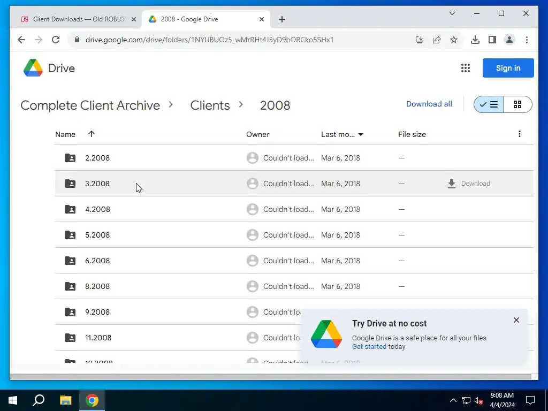Screen dimensions: 548x411
Task: Open folder named 8.2008
Action: click(x=97, y=286)
